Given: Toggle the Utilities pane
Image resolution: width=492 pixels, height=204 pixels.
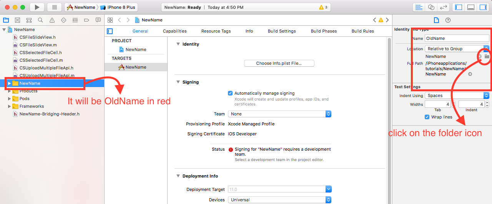Looking at the screenshot, I should 482,7.
